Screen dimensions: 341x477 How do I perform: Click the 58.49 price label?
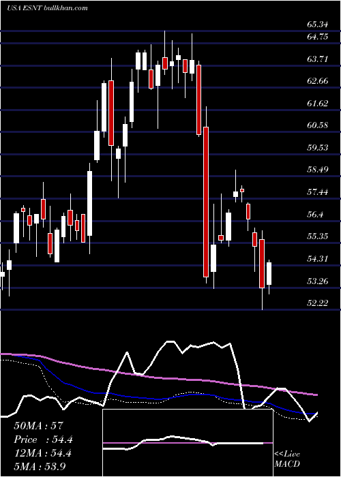318,170
